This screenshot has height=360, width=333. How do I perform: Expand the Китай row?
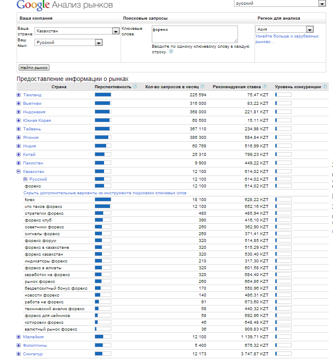point(19,154)
